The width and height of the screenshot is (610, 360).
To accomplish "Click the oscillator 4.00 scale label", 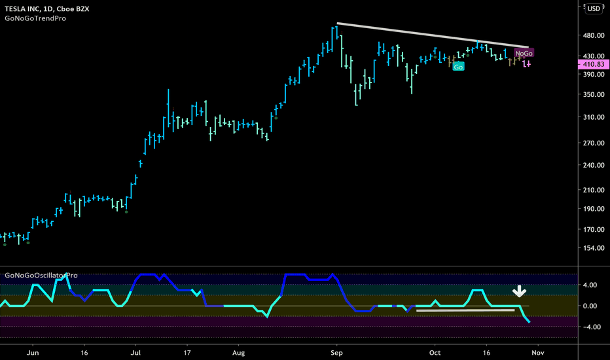I will click(590, 285).
